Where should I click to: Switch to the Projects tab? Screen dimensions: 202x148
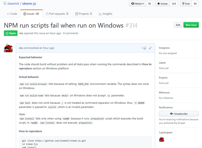(x=84, y=14)
